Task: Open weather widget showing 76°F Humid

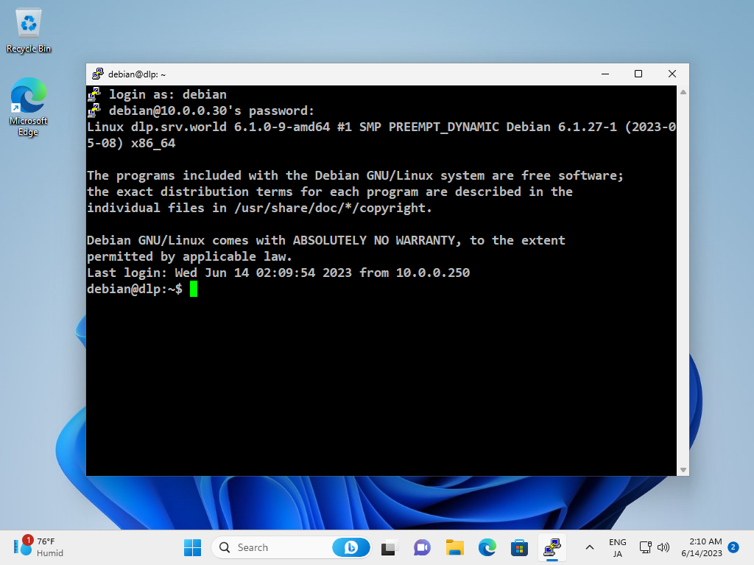Action: pos(38,547)
